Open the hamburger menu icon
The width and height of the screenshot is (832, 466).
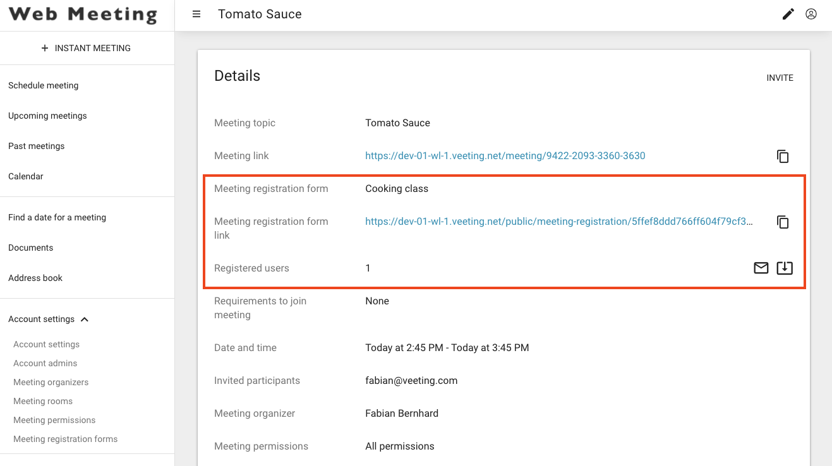tap(196, 14)
